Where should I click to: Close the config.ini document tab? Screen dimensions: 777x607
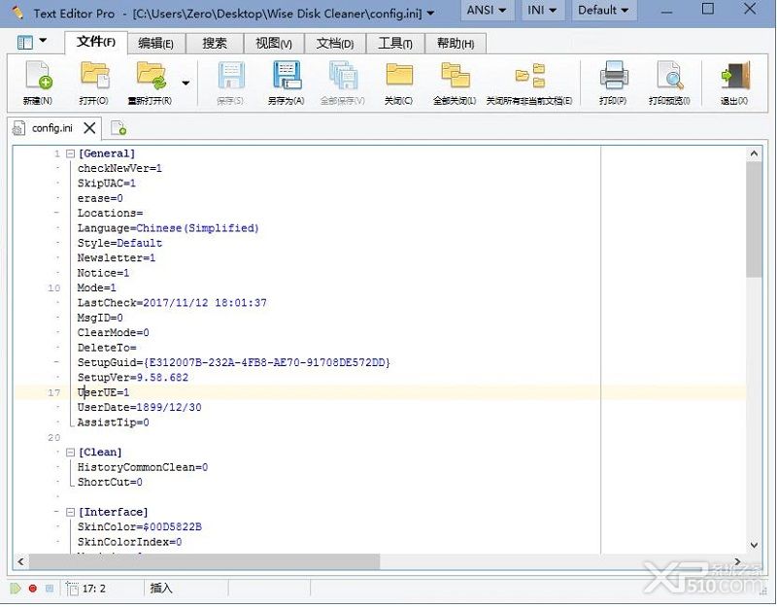tap(89, 128)
